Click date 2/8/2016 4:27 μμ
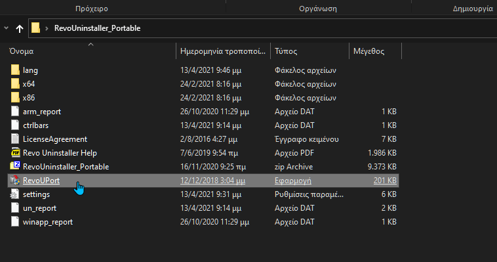Image resolution: width=497 pixels, height=262 pixels. [x=209, y=139]
